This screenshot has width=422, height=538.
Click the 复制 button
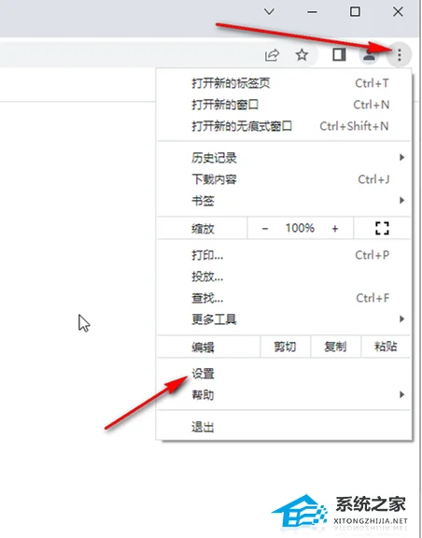[335, 347]
